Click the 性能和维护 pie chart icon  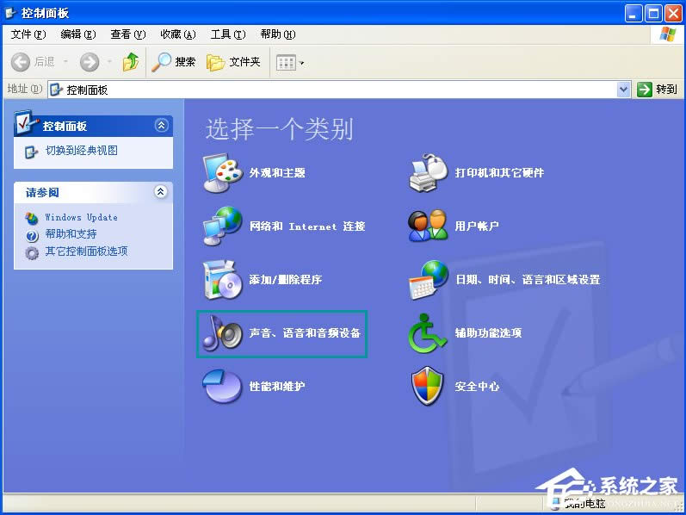[x=222, y=387]
